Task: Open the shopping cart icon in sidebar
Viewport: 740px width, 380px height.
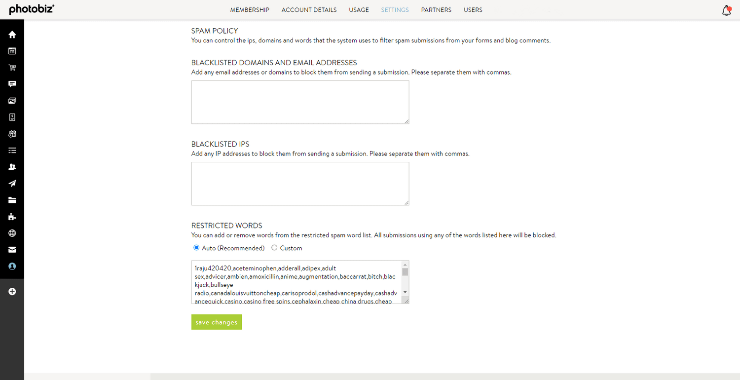Action: tap(12, 67)
